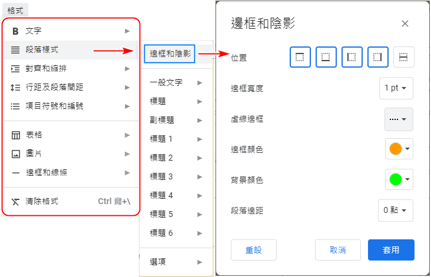Screen dimensions: 431x277
Task: Click the 清除格式 icon
Action: (15, 202)
